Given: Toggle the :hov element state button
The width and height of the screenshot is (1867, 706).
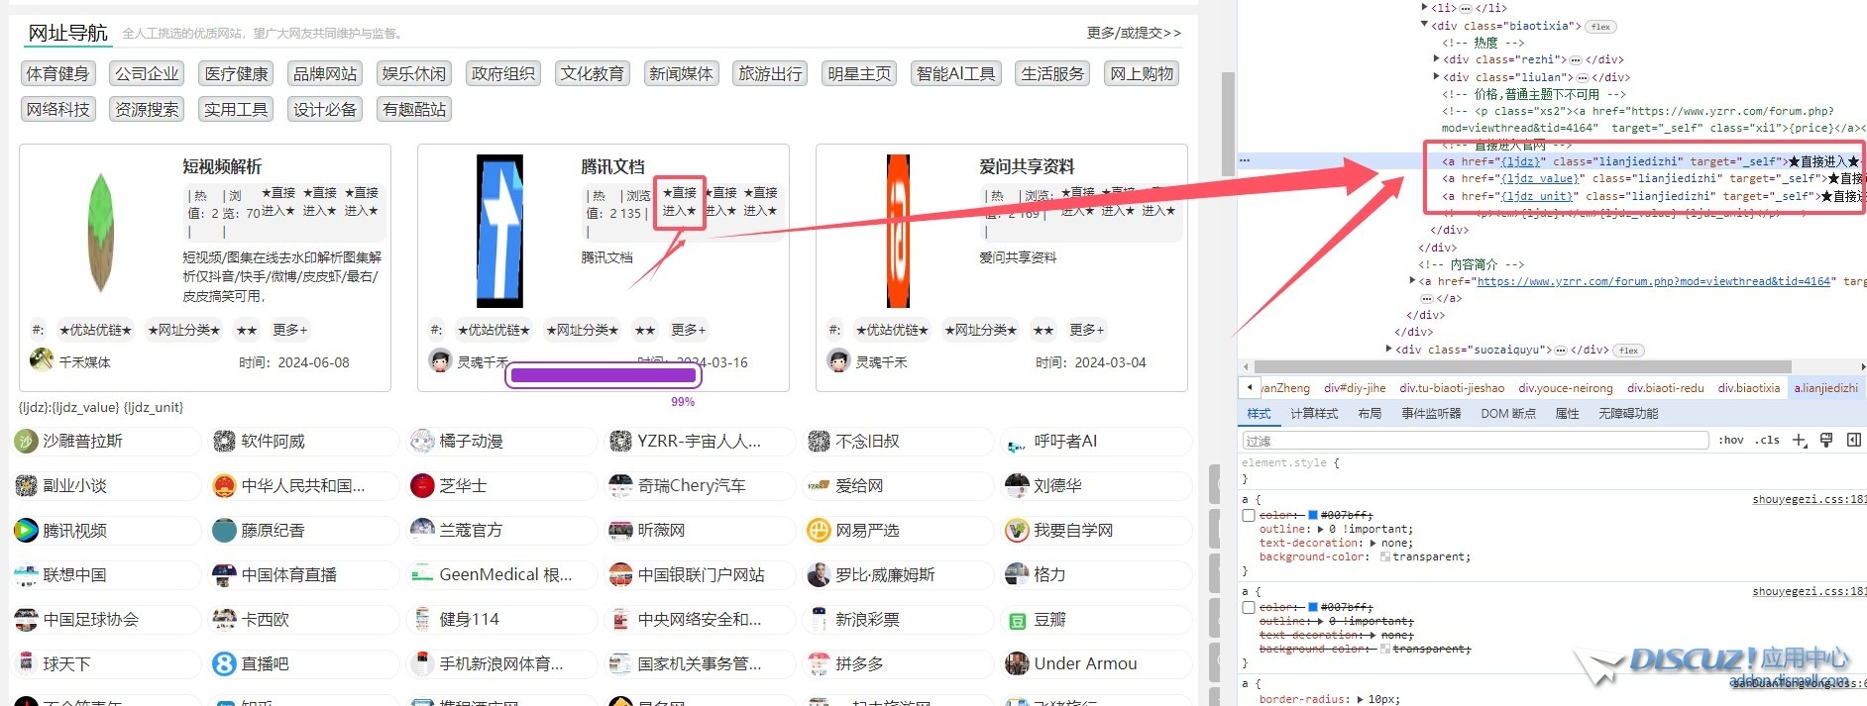Looking at the screenshot, I should click(1730, 441).
